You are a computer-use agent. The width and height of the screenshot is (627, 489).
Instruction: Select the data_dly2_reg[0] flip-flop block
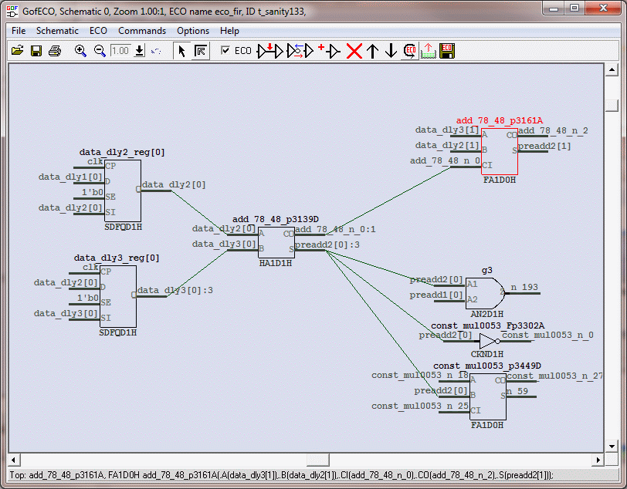point(122,191)
